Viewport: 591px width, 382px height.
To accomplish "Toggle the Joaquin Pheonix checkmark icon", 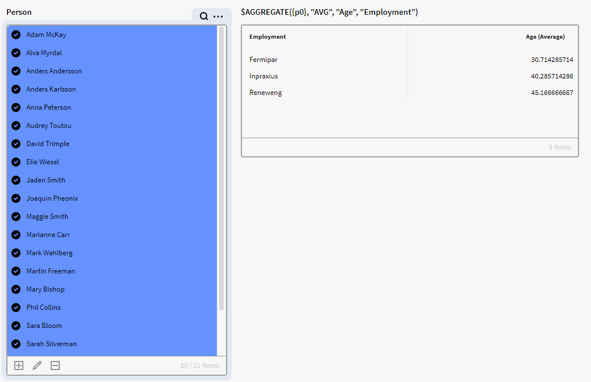I will point(16,198).
